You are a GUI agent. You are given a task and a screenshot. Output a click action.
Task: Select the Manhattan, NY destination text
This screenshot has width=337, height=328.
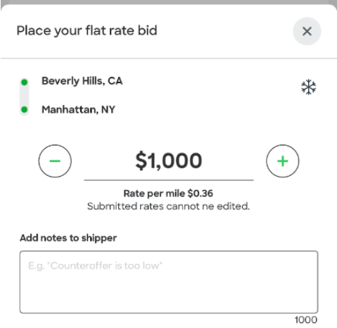tap(78, 109)
